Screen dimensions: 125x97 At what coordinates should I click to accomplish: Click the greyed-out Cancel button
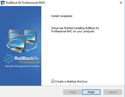[113, 92]
